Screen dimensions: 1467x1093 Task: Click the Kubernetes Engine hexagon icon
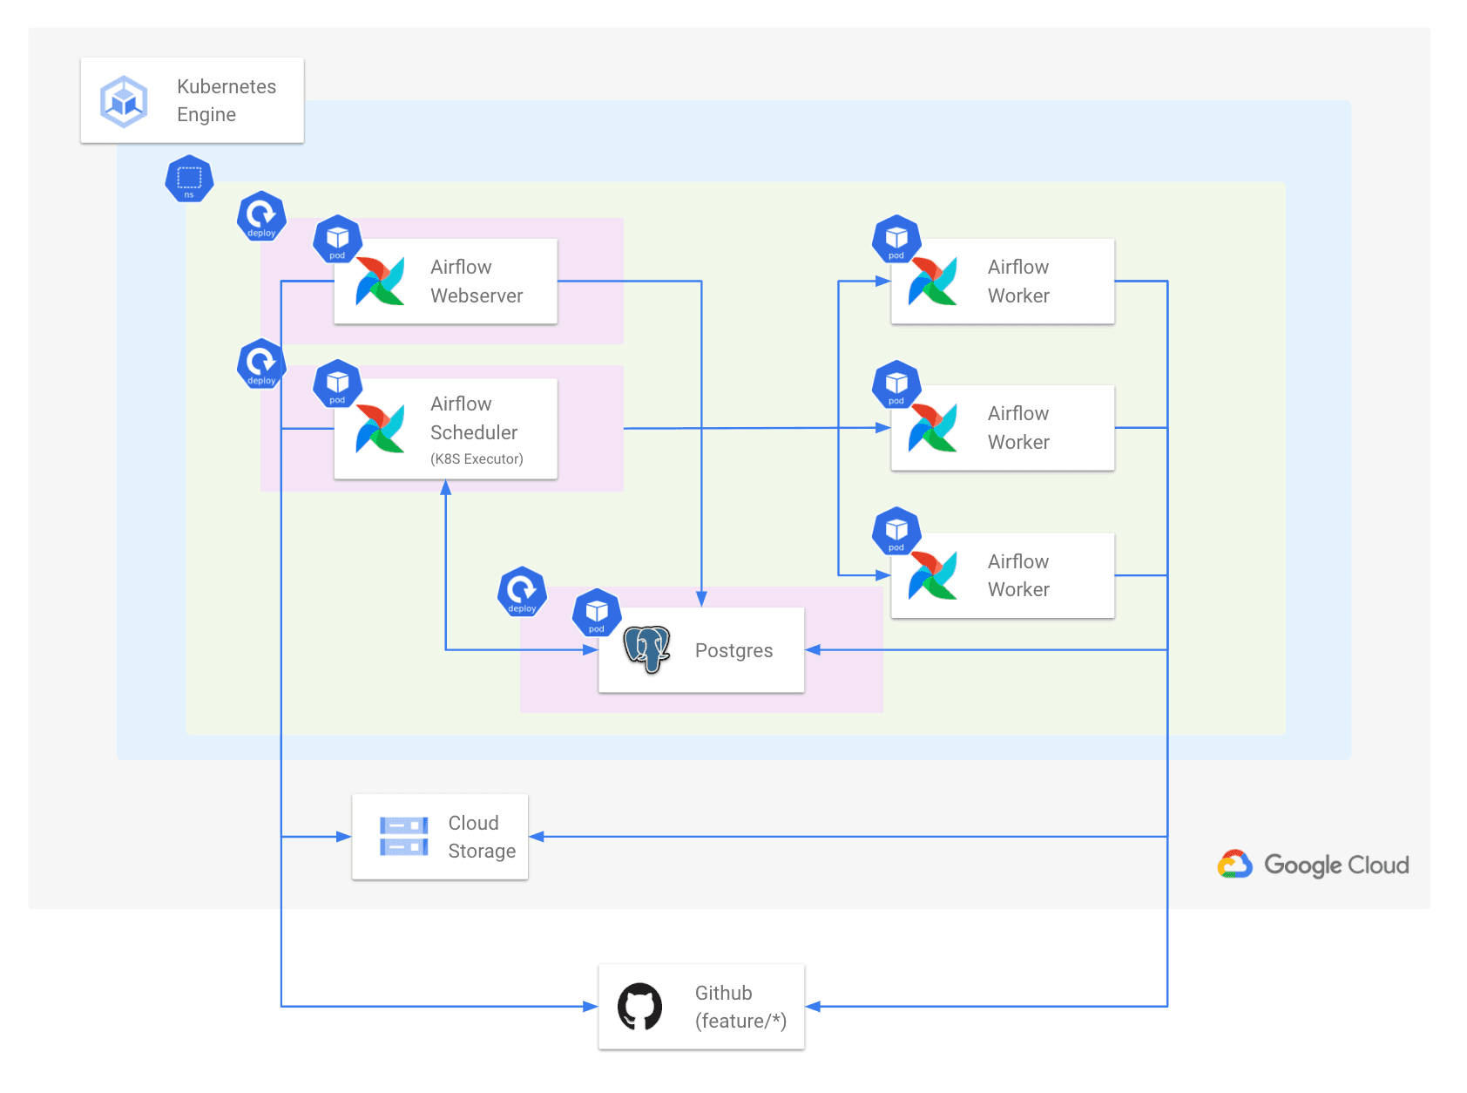click(124, 101)
